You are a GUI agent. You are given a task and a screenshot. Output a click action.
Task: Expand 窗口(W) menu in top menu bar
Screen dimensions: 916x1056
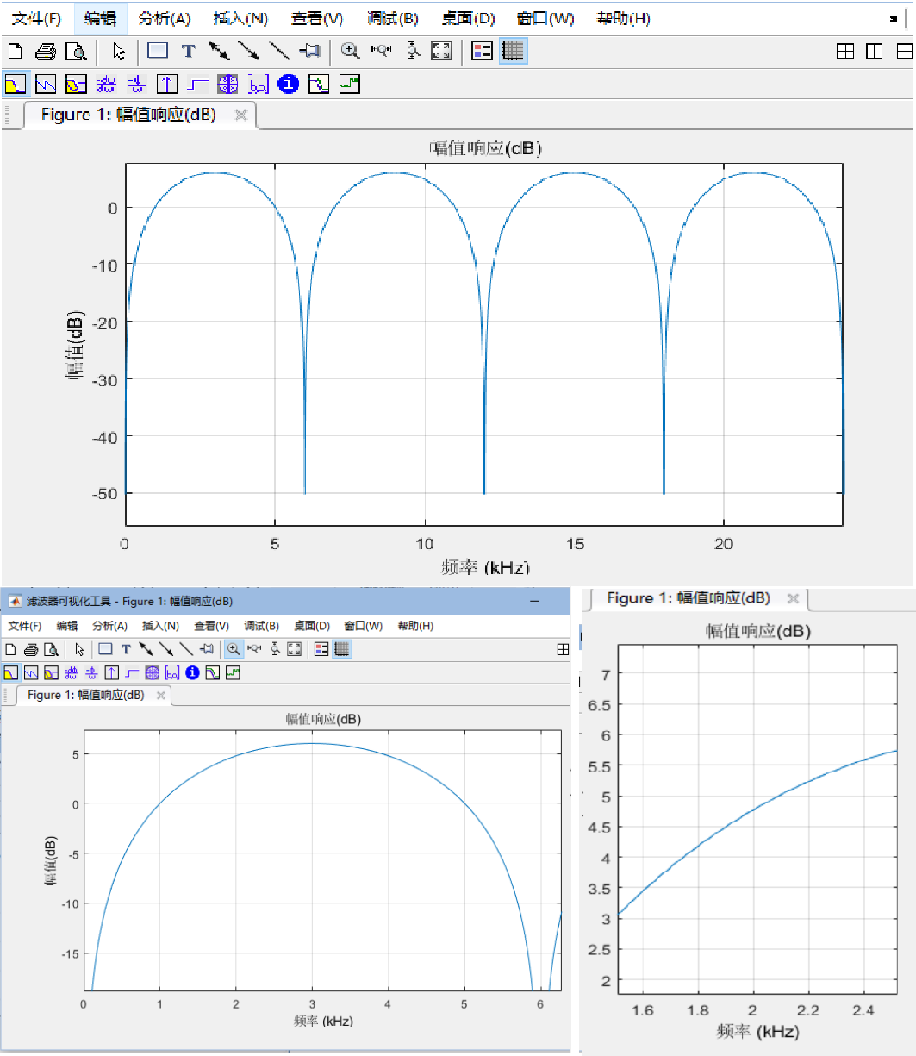(545, 18)
